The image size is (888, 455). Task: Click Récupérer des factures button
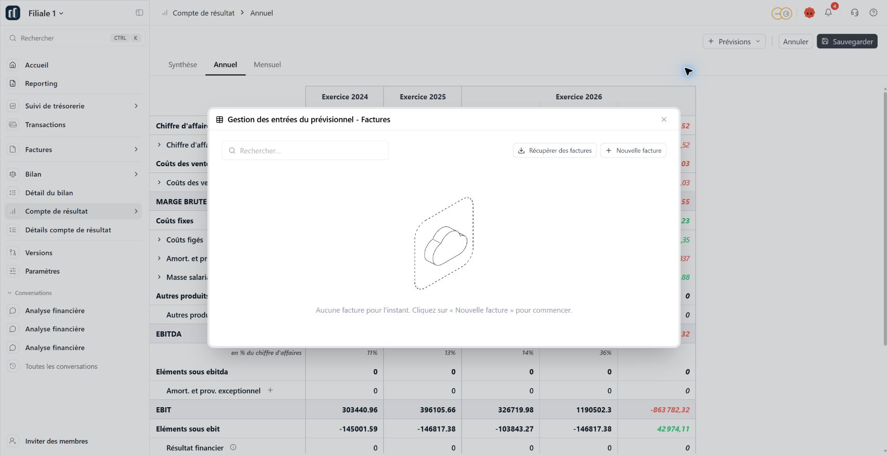tap(555, 151)
